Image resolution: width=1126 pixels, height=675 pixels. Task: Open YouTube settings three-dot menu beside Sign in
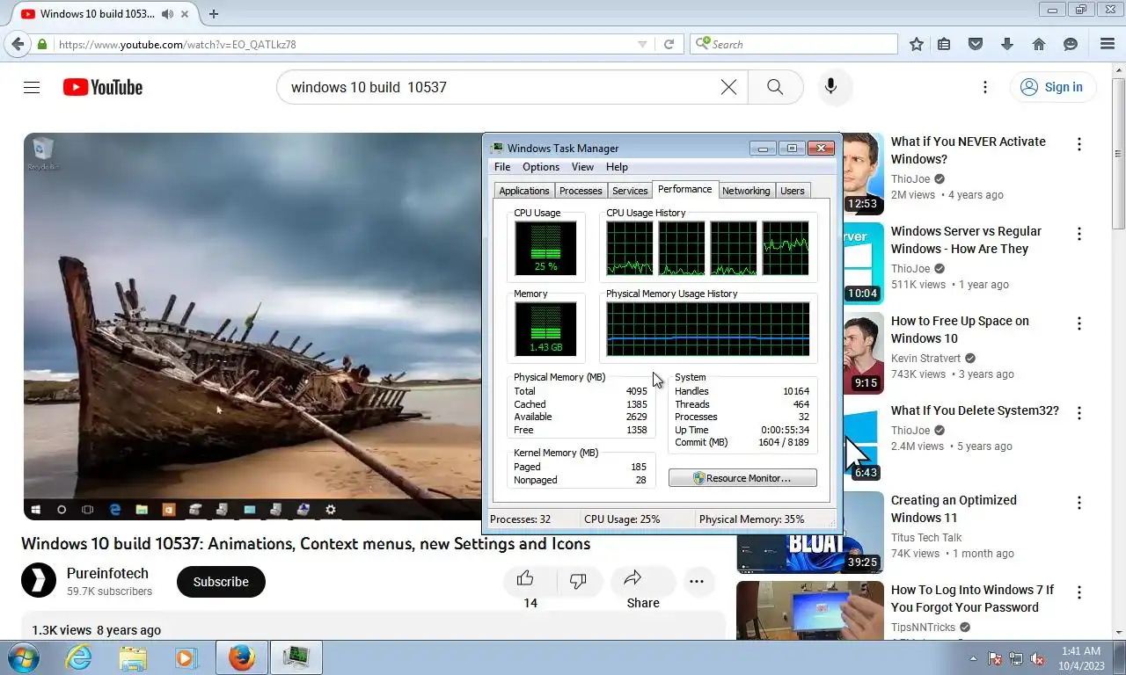(x=985, y=87)
